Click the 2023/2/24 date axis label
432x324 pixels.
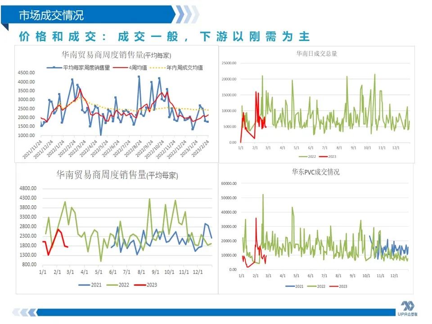point(200,148)
